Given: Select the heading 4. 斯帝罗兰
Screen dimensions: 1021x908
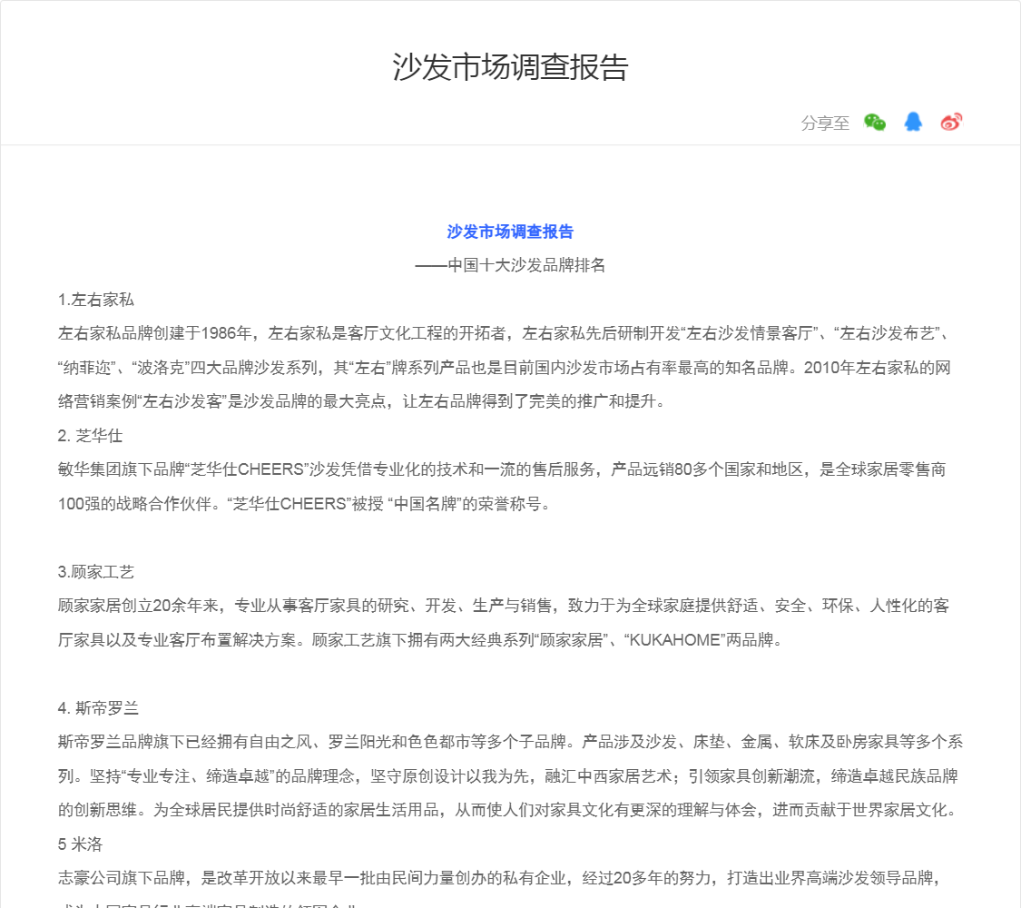Looking at the screenshot, I should [98, 708].
